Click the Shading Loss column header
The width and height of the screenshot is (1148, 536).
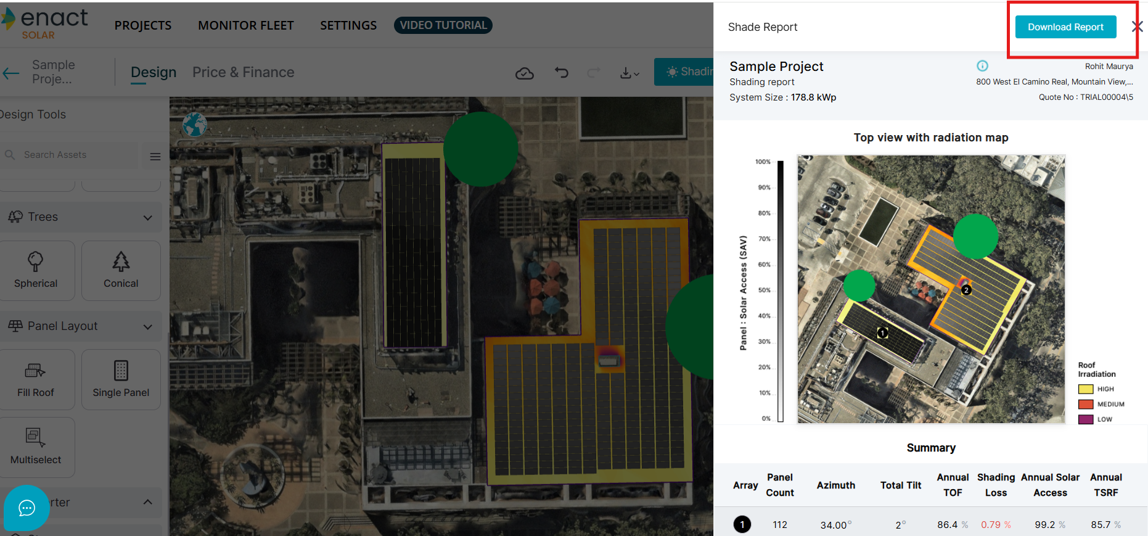click(x=996, y=485)
